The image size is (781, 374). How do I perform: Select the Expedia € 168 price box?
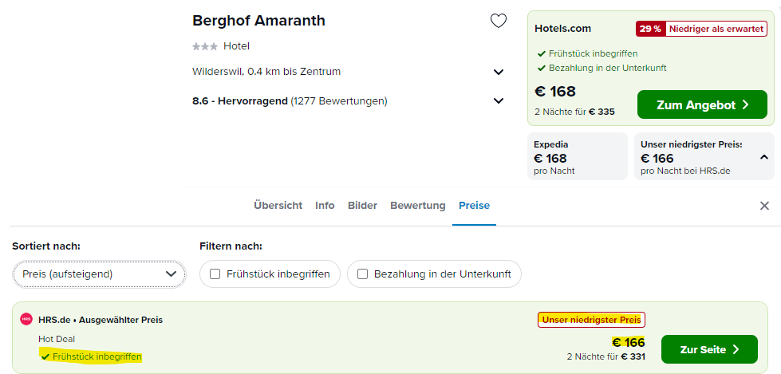pos(578,156)
